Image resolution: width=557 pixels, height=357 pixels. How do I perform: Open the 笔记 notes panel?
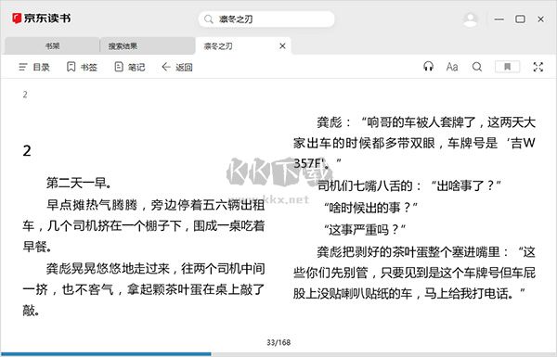pyautogui.click(x=130, y=67)
